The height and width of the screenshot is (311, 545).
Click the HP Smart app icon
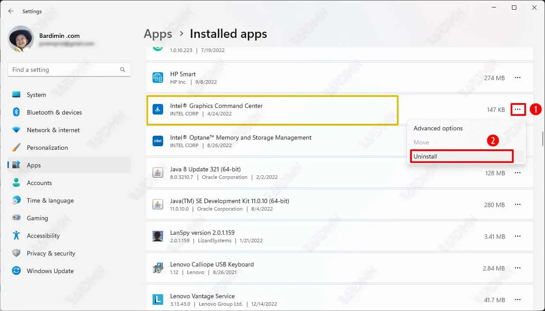(x=157, y=78)
